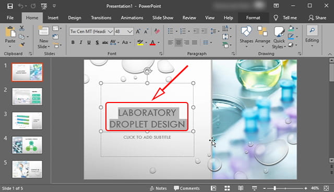Toggle Bold formatting
This screenshot has width=334, height=192.
click(73, 43)
